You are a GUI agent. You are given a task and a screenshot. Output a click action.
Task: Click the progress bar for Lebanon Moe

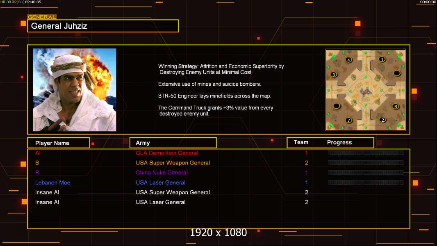click(x=366, y=182)
